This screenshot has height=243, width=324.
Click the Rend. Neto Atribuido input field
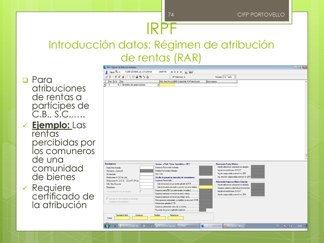(146, 168)
